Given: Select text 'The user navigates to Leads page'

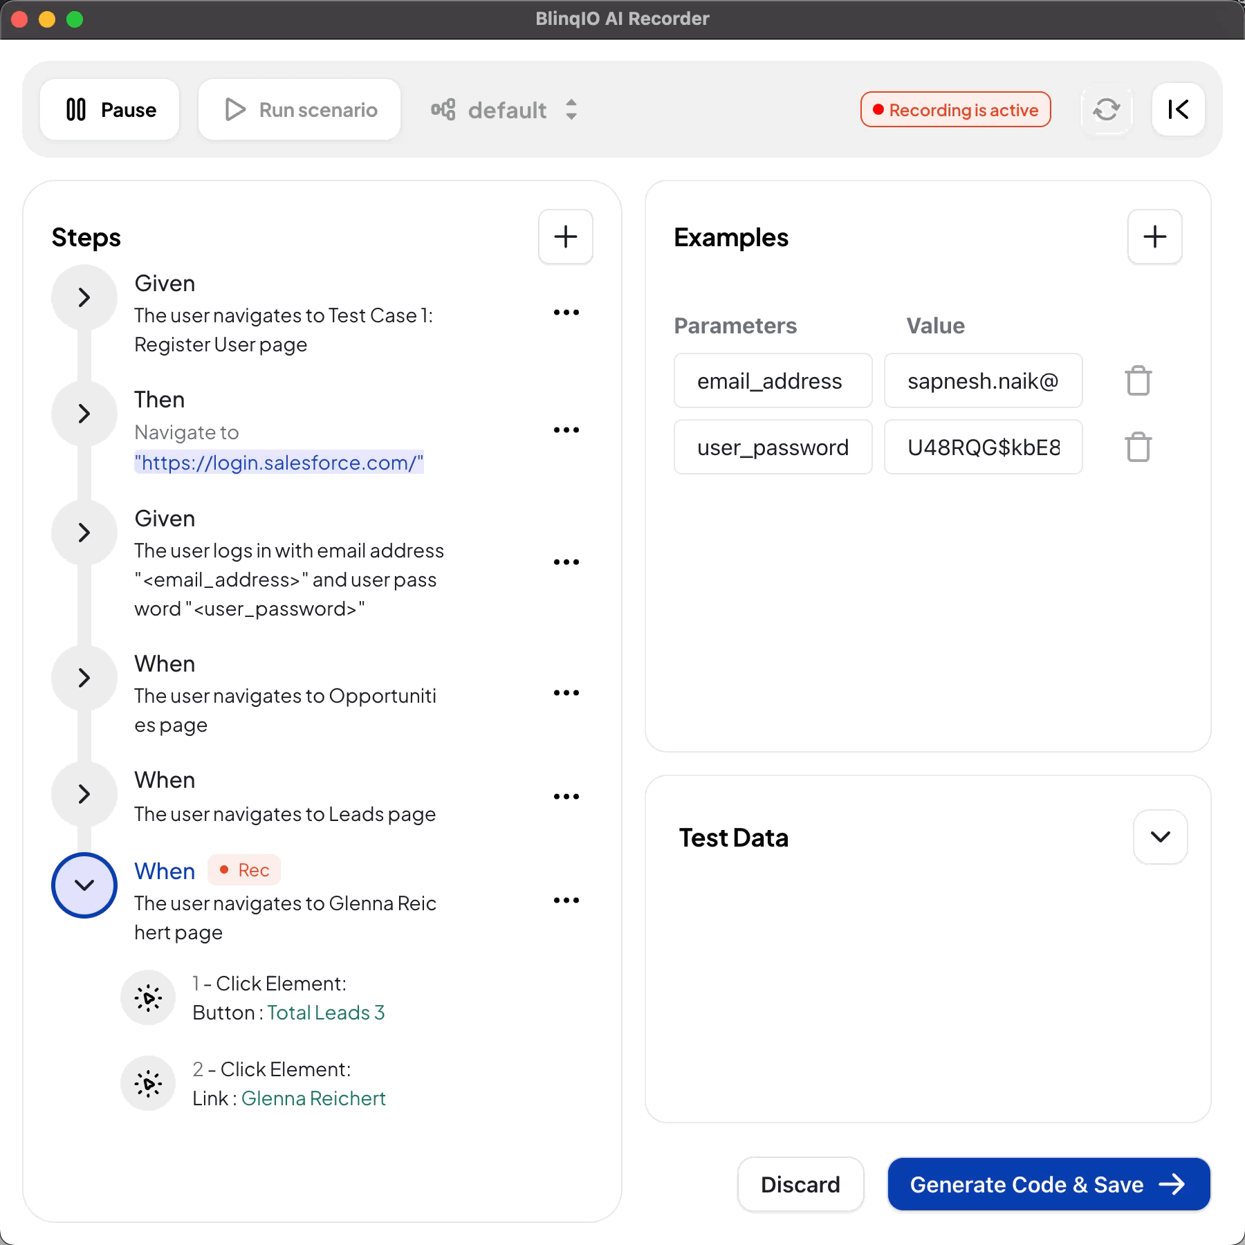Looking at the screenshot, I should click(x=285, y=814).
